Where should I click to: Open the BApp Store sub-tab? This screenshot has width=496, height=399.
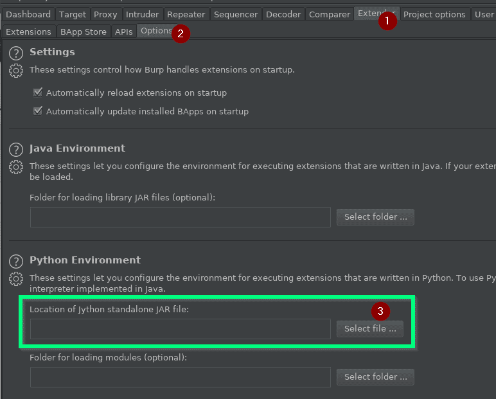click(x=83, y=31)
